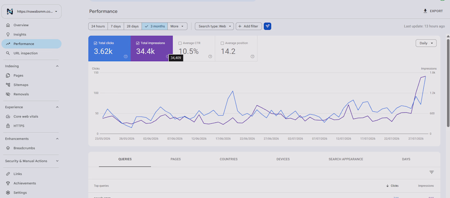Switch to the Devices tab
Image resolution: width=450 pixels, height=198 pixels.
point(283,159)
